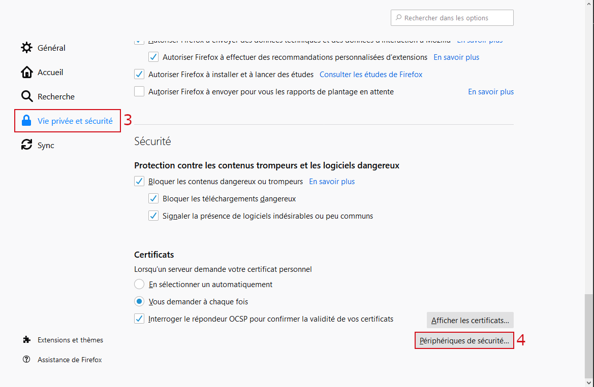Click the Assistance de Firefox help icon

click(26, 360)
